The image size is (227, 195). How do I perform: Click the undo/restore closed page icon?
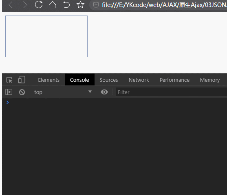66,4
